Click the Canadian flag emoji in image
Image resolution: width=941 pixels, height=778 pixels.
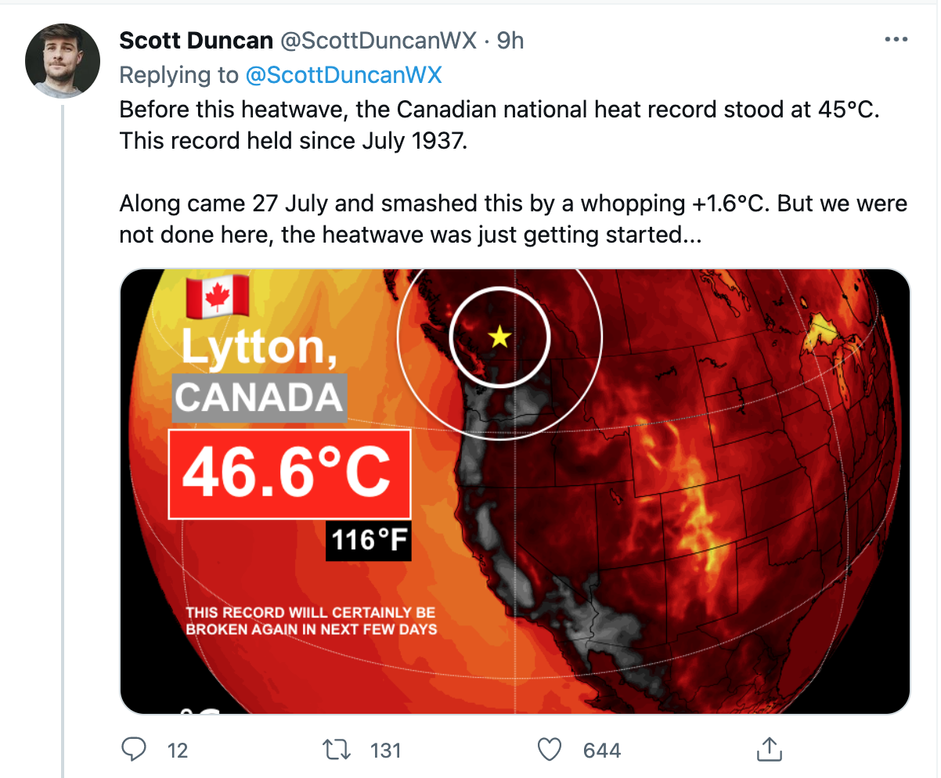pyautogui.click(x=217, y=297)
